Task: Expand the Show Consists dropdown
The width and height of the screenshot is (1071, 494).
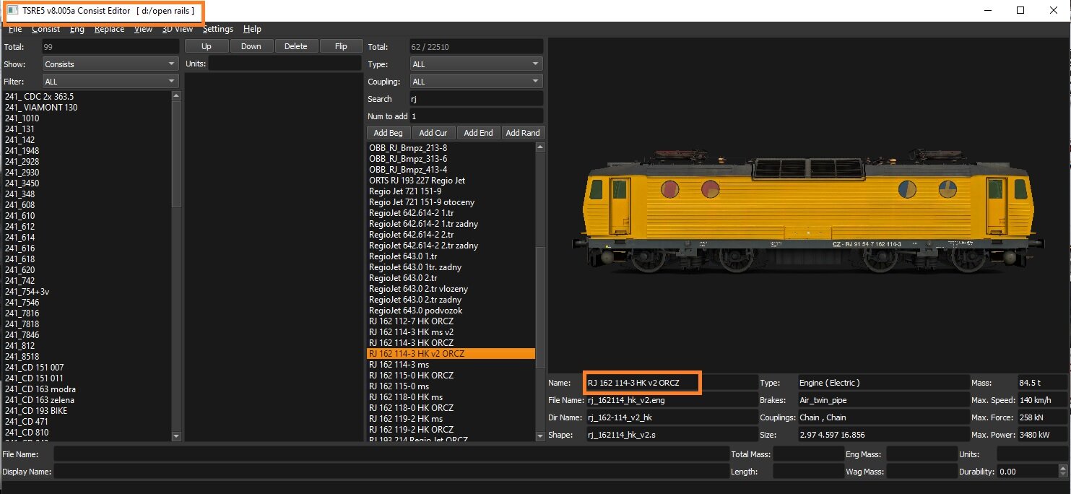Action: [x=110, y=64]
